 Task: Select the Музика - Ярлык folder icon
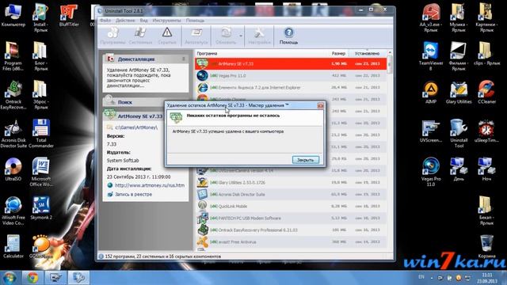click(x=459, y=18)
